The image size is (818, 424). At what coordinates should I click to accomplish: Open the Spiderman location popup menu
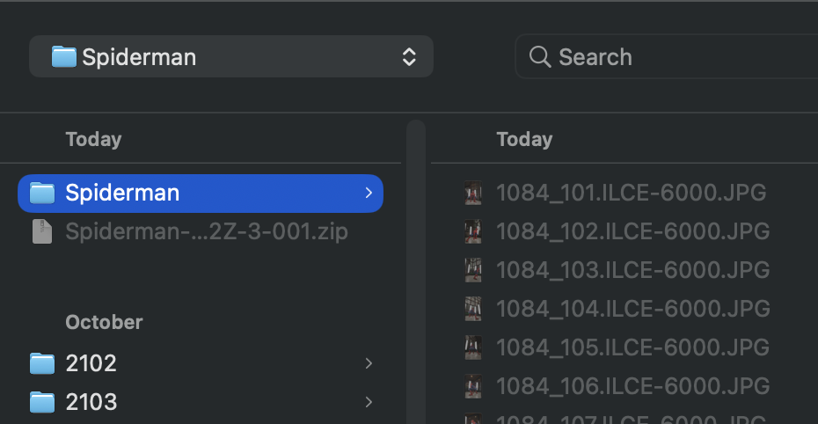pyautogui.click(x=231, y=56)
